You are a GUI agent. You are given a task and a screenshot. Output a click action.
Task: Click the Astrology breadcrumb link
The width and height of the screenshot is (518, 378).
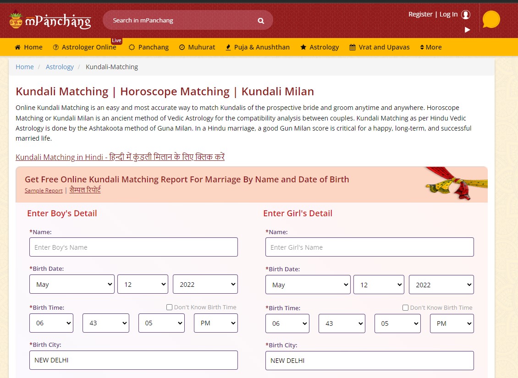click(x=60, y=67)
